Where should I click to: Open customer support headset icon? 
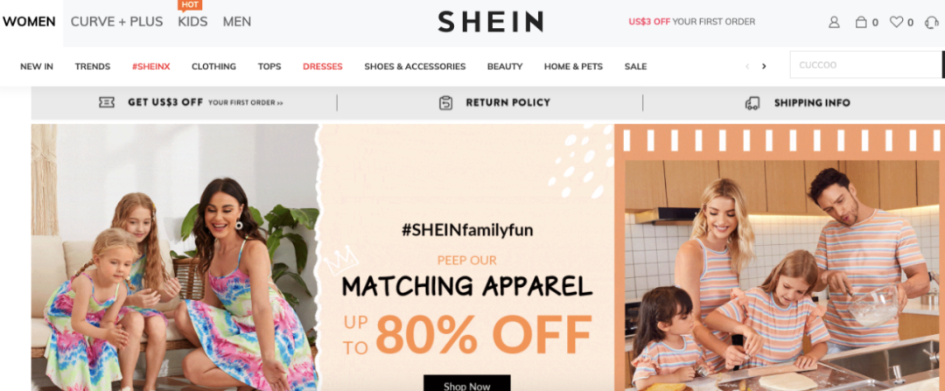(x=932, y=22)
